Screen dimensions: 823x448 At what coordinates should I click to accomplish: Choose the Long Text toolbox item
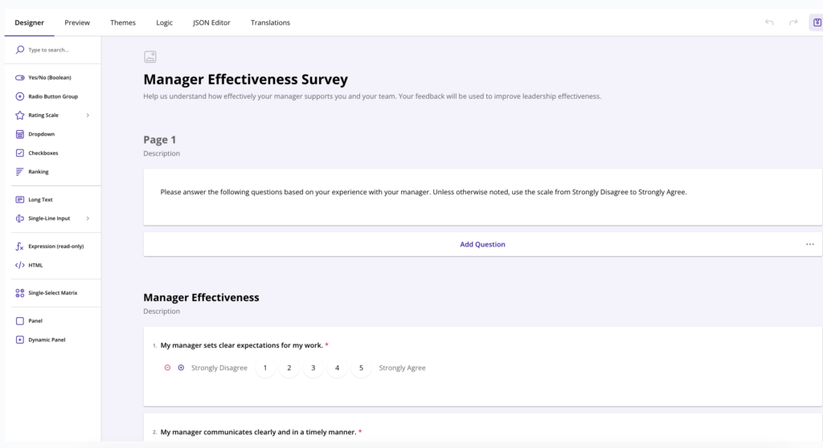click(x=40, y=200)
